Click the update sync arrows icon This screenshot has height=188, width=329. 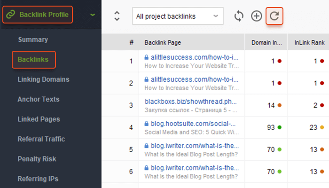click(239, 16)
